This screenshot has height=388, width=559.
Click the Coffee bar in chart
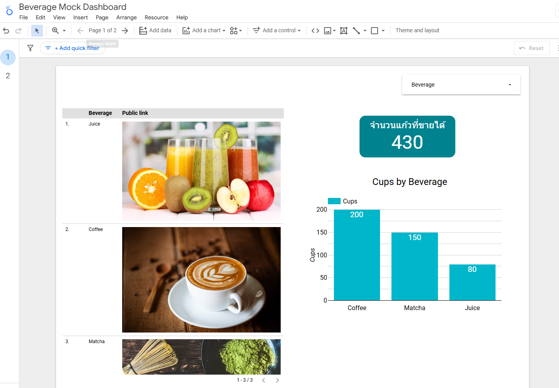tap(357, 256)
